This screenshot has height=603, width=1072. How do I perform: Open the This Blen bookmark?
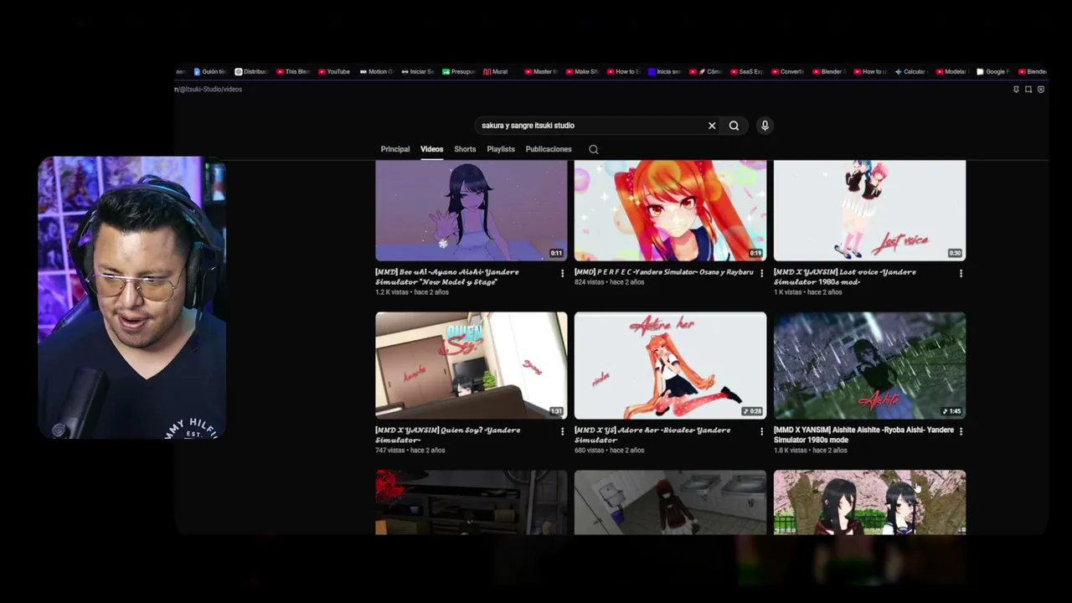293,72
